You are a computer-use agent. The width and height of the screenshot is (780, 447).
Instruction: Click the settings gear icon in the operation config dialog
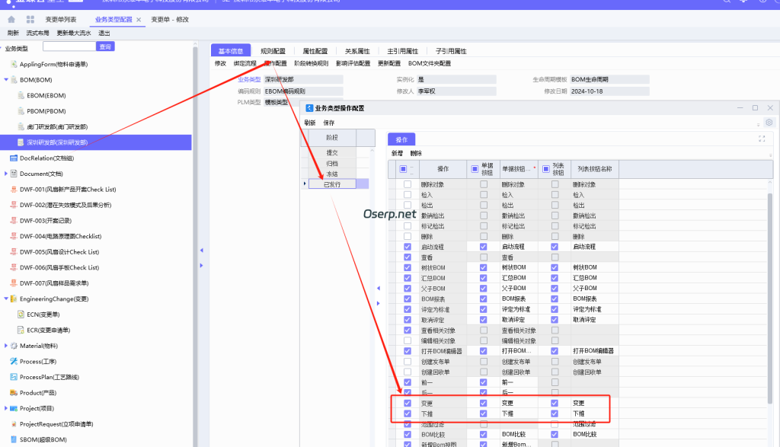tap(769, 123)
